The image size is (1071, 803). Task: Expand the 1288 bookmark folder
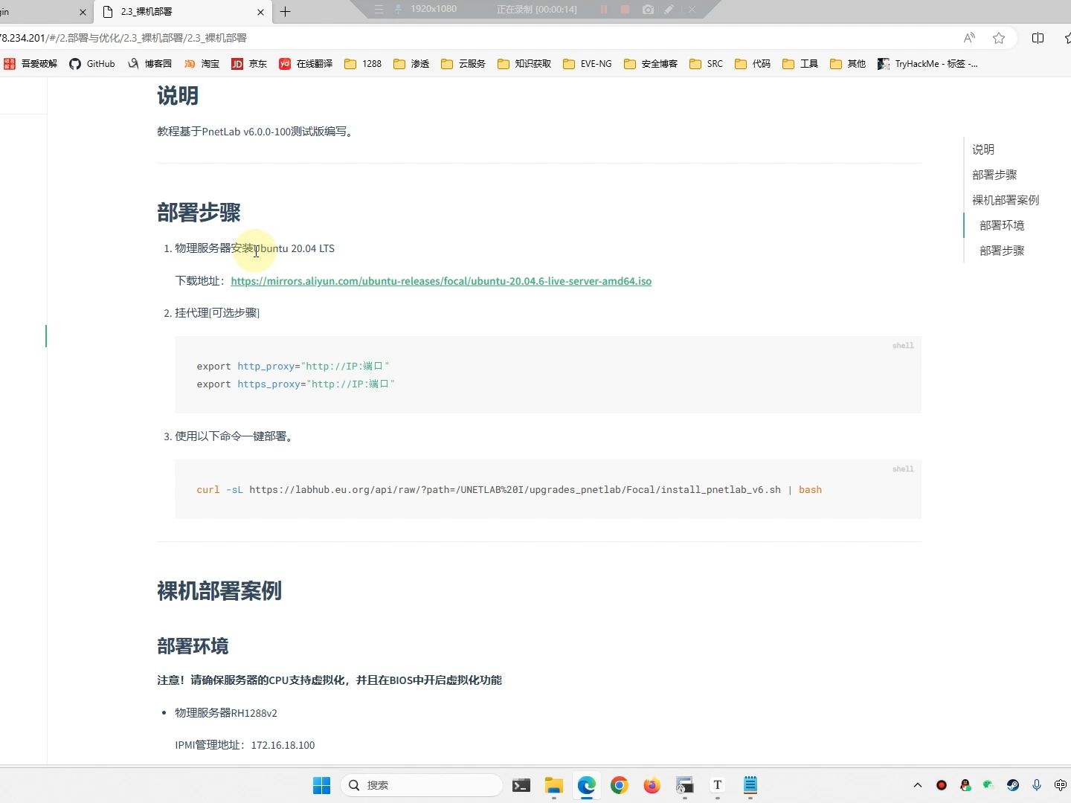pos(363,64)
